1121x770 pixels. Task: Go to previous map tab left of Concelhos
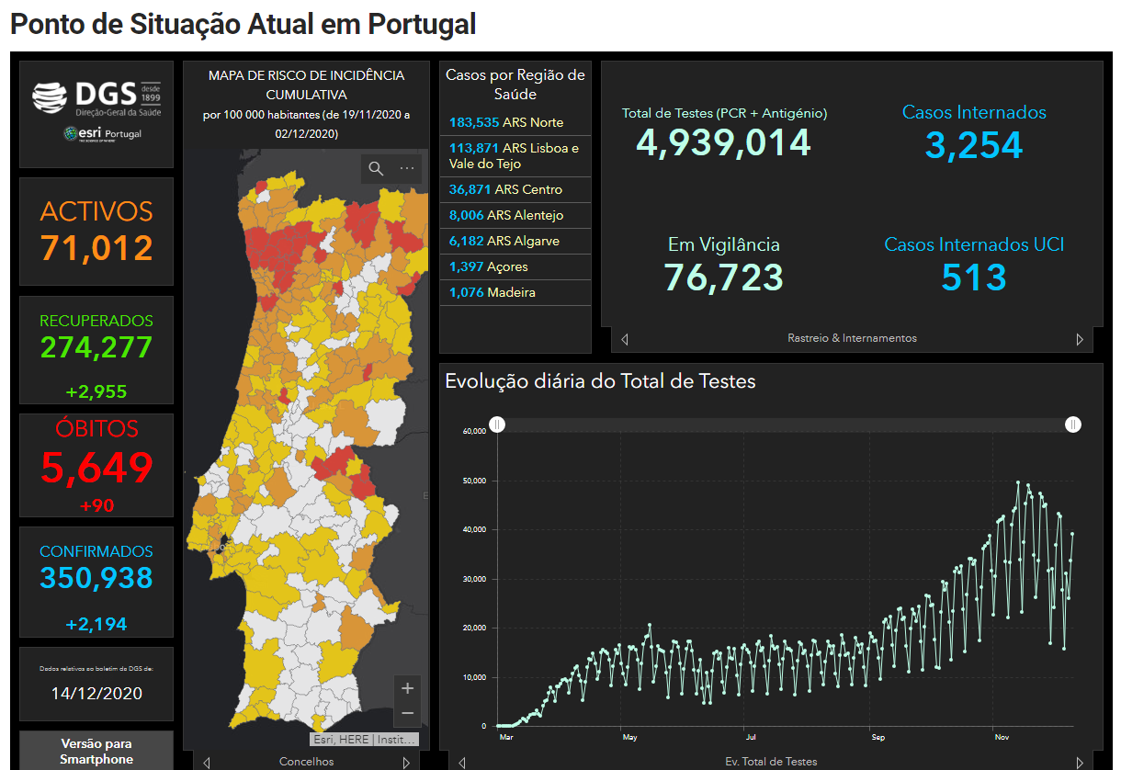(x=207, y=762)
